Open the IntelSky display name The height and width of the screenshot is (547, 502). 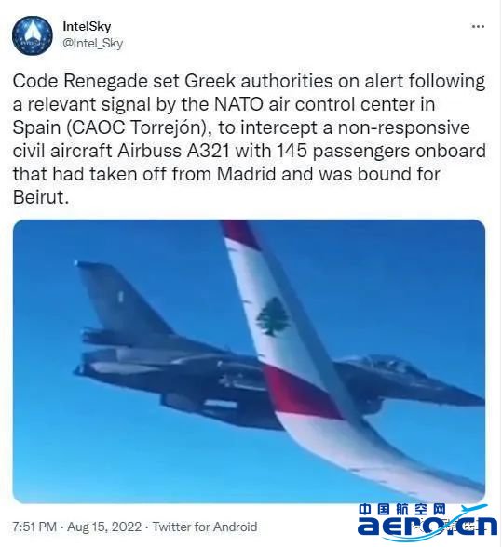pyautogui.click(x=87, y=26)
